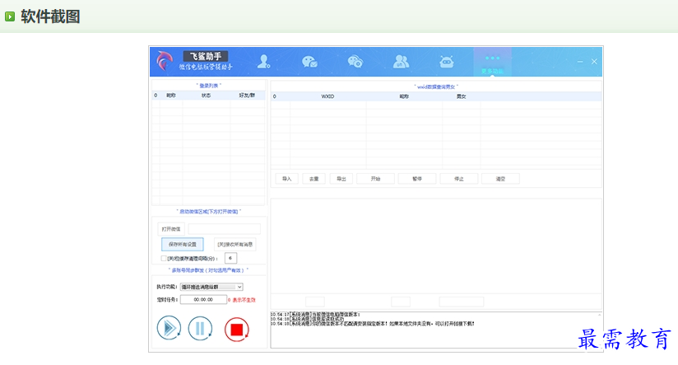Click the 去重 deduplicate button

coord(313,179)
